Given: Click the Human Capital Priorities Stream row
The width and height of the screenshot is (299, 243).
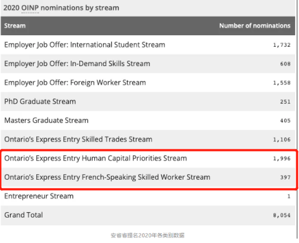Looking at the screenshot, I should coord(148,158).
